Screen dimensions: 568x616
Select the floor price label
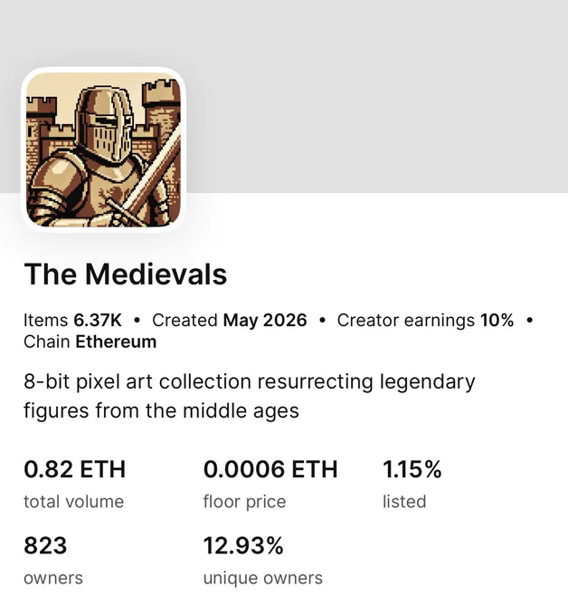coord(244,502)
